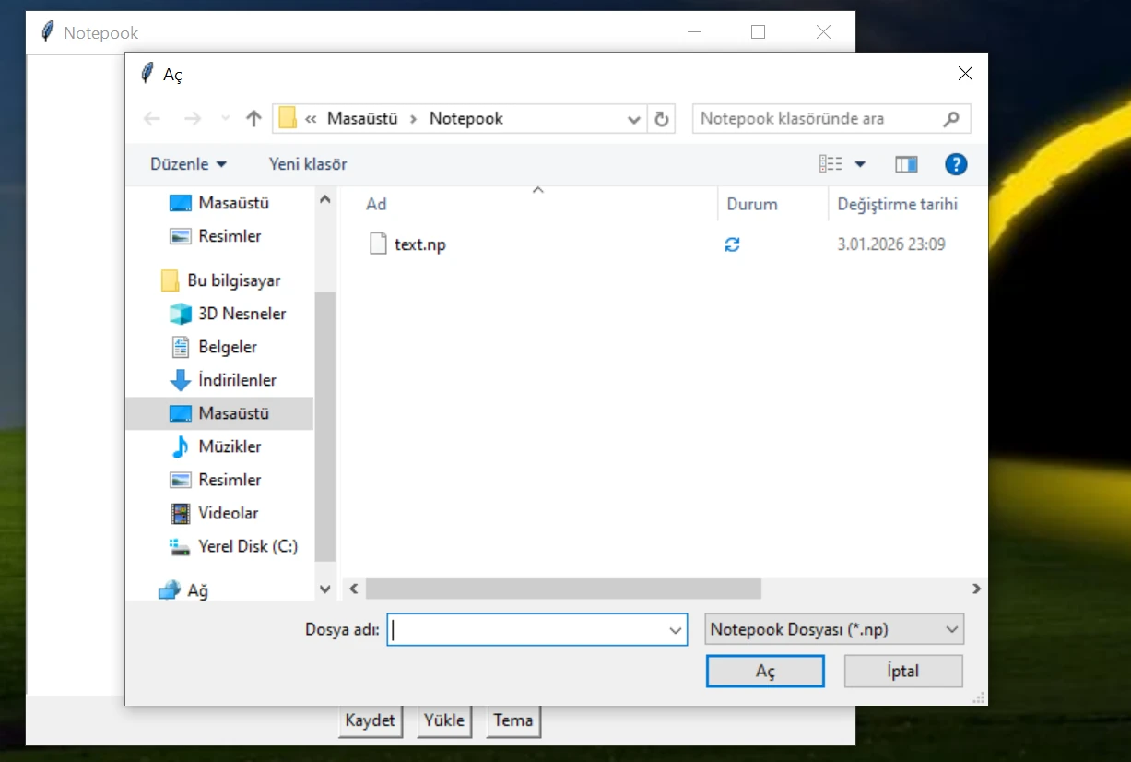This screenshot has width=1131, height=762.
Task: Click Yeni klasör to create folder
Action: (308, 164)
